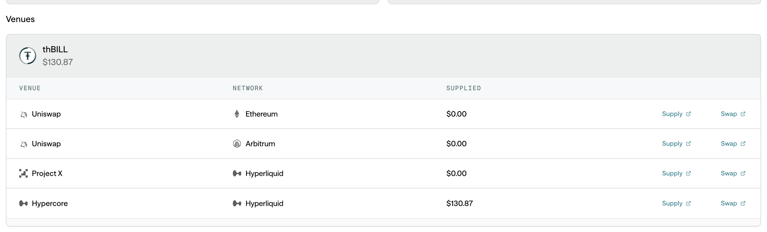Click the Ethereum network diamond icon
767x232 pixels.
pos(237,114)
